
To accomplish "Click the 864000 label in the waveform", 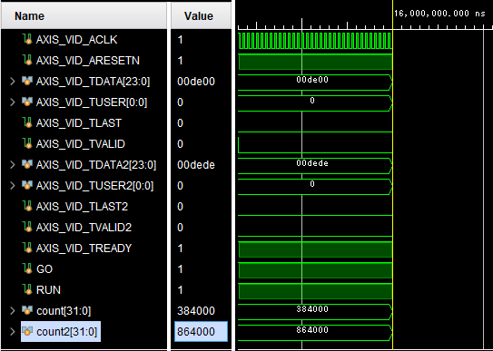I will pos(312,330).
